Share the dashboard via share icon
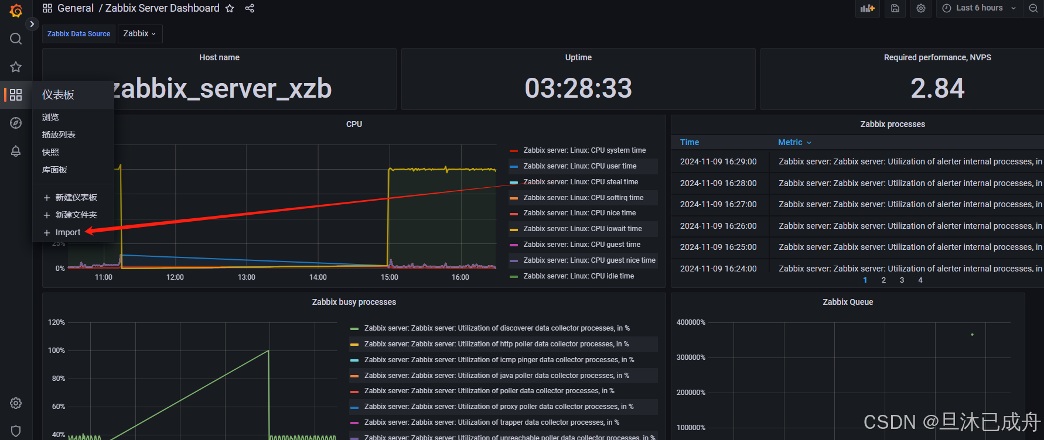 coord(250,8)
